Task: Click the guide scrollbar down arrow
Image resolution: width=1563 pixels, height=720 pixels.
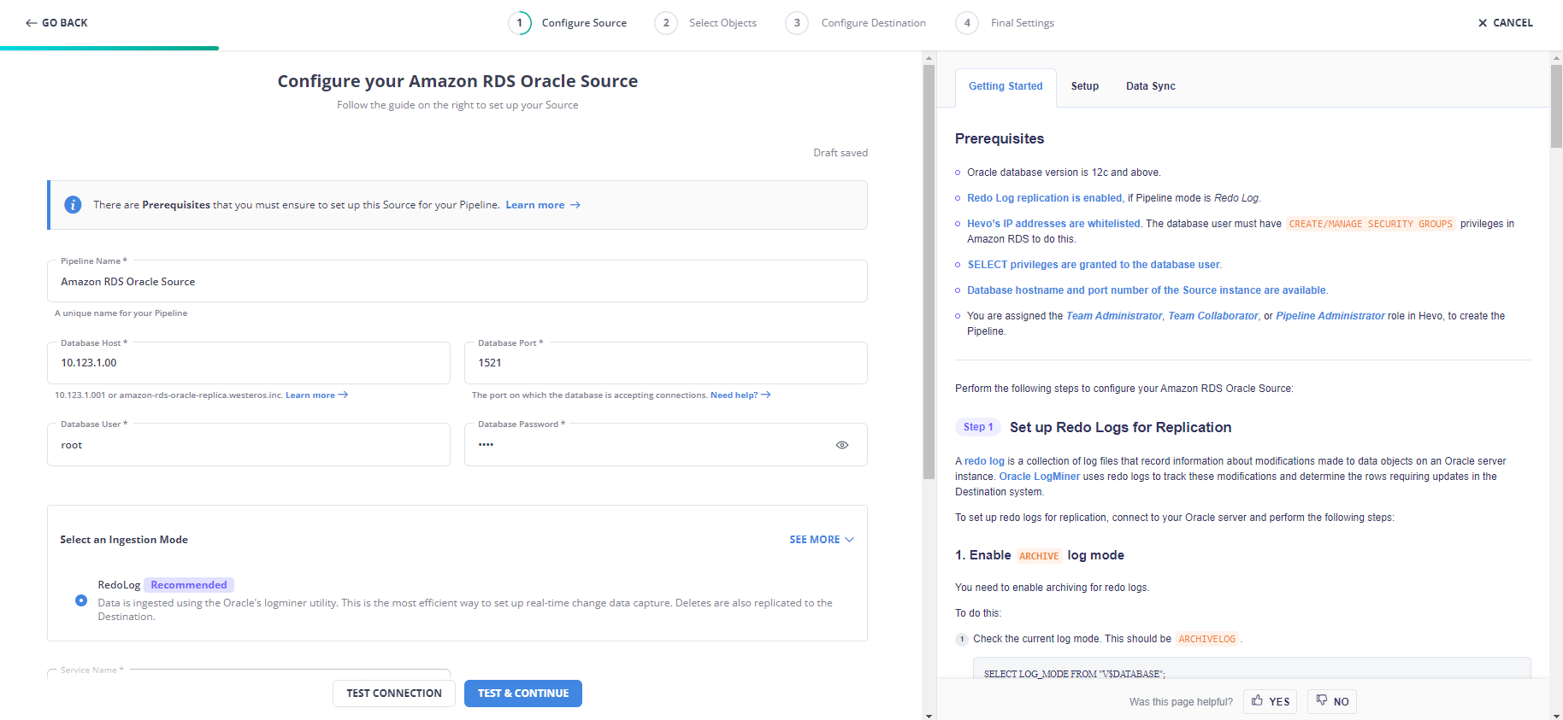Action: pos(1557,715)
